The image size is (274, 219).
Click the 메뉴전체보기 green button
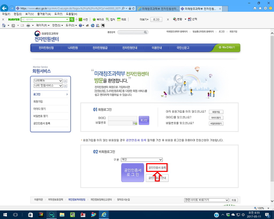[x=227, y=47]
